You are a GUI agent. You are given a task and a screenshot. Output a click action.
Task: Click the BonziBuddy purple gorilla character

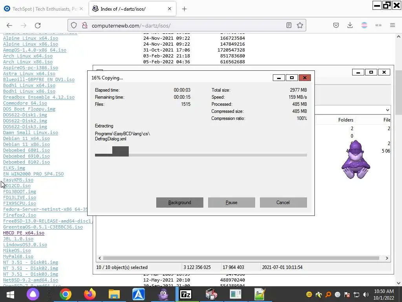click(356, 160)
